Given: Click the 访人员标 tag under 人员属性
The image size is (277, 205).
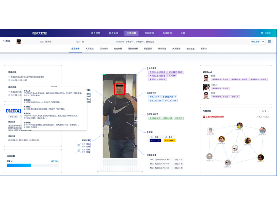Looking at the screenshot, I should click(172, 76).
